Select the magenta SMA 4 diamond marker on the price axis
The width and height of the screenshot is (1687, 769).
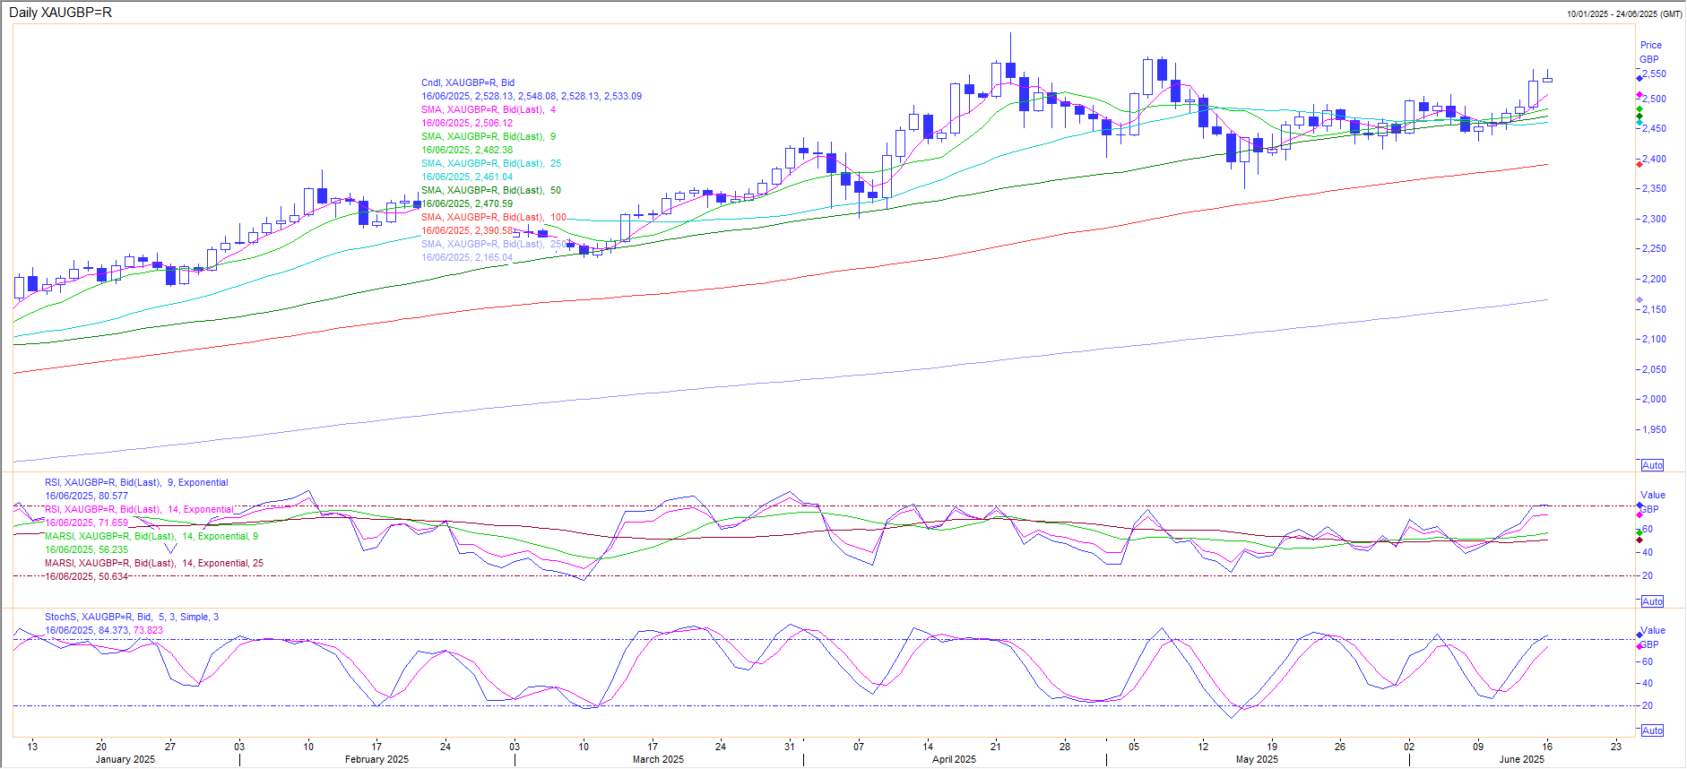point(1639,95)
